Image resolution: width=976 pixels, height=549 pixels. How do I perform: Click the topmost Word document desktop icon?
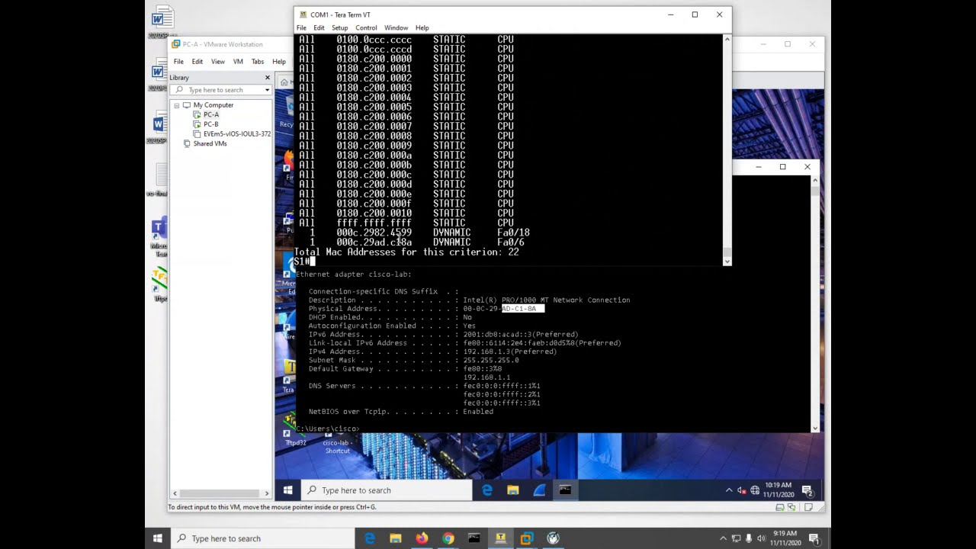(161, 21)
